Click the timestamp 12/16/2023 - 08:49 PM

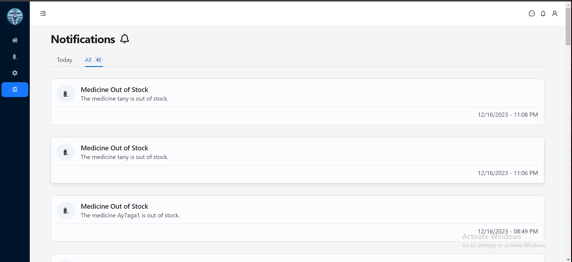[x=508, y=231]
